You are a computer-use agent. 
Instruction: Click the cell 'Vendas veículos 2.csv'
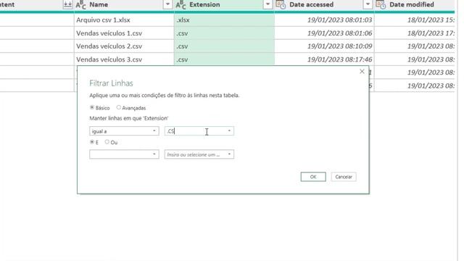point(124,46)
